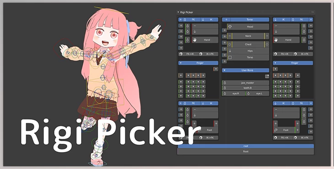The height and width of the screenshot is (169, 334).
Task: Snap FK>IK in the upper-left arm group
Action: pyautogui.click(x=188, y=54)
